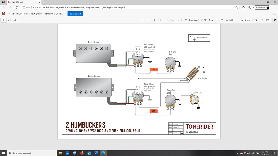Click the page number input field
The height and width of the screenshot is (156, 278).
[4, 20]
